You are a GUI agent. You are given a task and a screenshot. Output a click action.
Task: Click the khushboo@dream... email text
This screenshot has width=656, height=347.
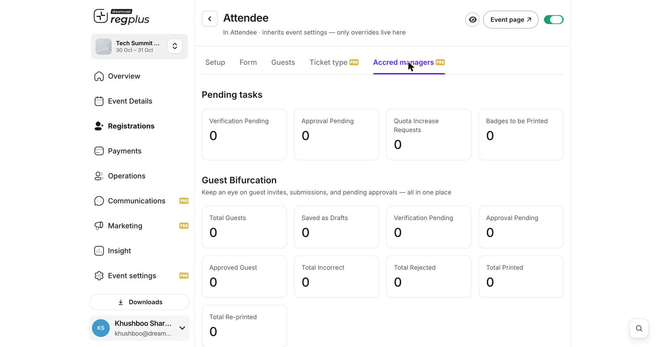pos(143,334)
